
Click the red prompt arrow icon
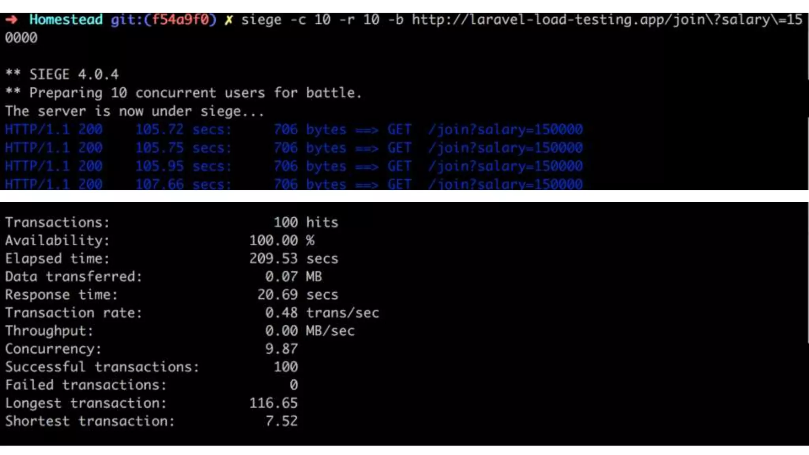pyautogui.click(x=12, y=20)
